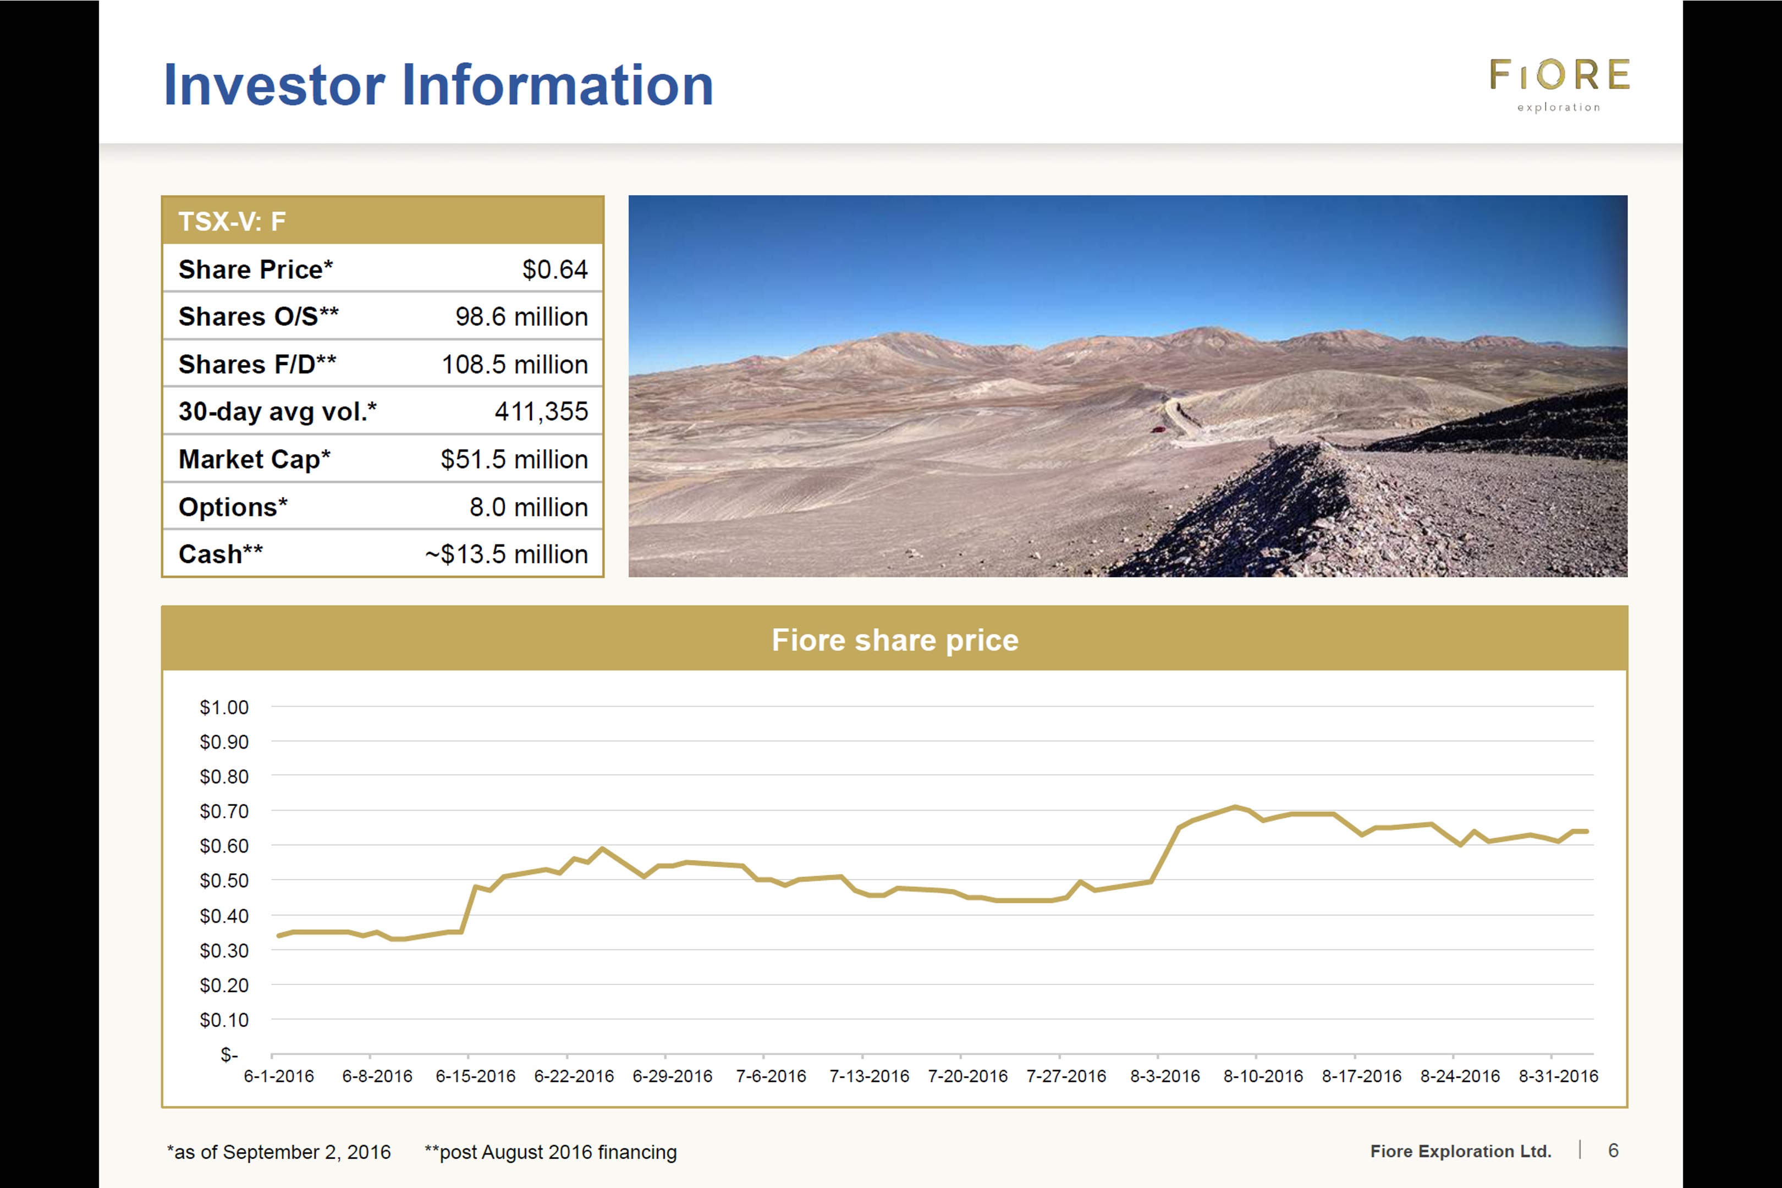
Task: Click the Fiore Exploration Ltd. footer text
Action: pos(1461,1151)
